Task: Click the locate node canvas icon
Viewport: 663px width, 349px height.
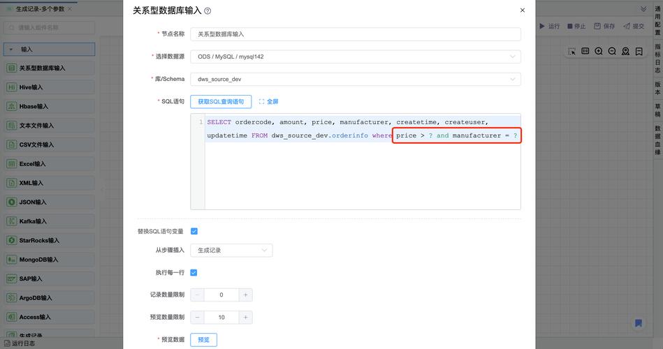Action: point(625,51)
